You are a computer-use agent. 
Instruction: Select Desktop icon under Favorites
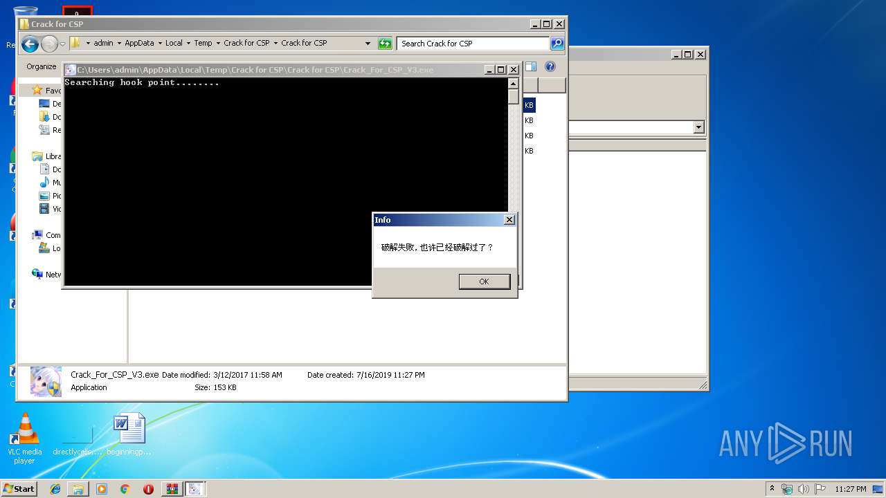(44, 104)
